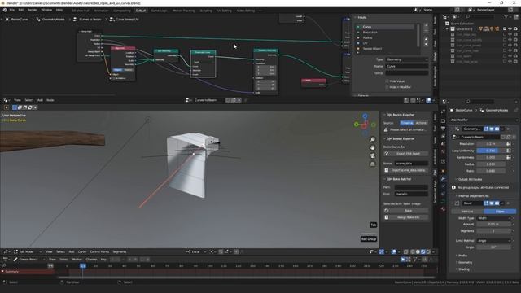This screenshot has width=521, height=293.
Task: Click the first select-mode box icon in viewport header
Action: point(15,107)
